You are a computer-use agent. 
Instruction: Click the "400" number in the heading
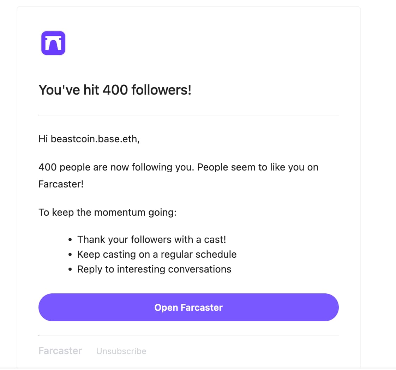coord(115,90)
